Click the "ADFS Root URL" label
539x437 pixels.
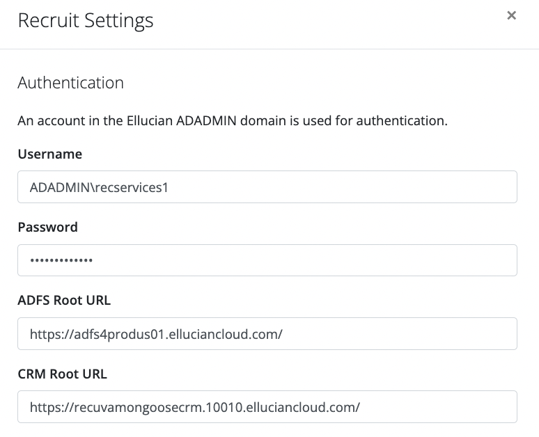click(64, 301)
